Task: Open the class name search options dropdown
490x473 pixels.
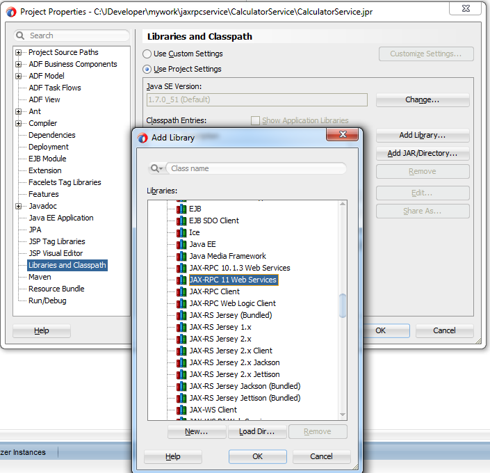Action: [156, 168]
